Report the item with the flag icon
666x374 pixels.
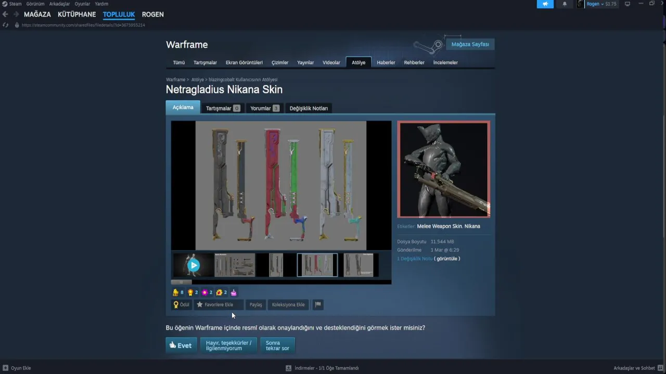318,304
